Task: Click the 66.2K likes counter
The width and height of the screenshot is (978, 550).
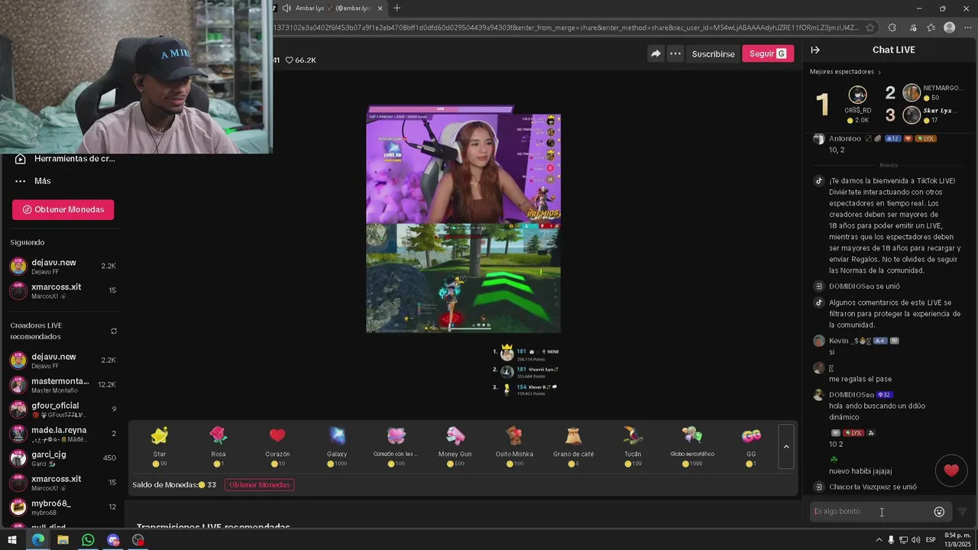Action: pos(300,60)
